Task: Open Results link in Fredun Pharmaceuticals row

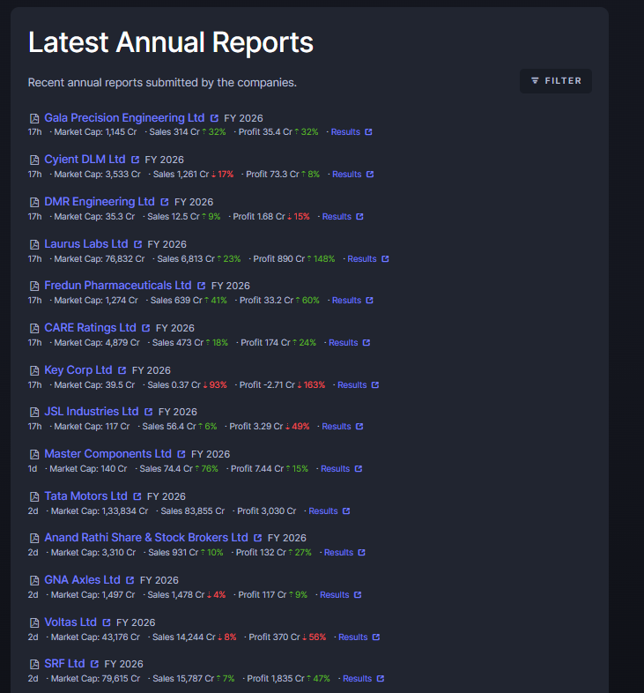Action: [x=352, y=301]
